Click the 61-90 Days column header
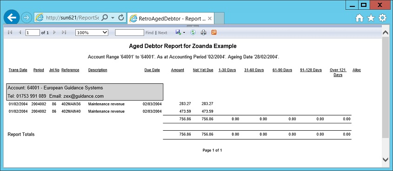 tap(282, 70)
